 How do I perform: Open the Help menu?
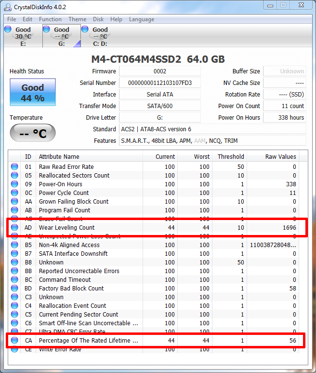click(x=116, y=19)
